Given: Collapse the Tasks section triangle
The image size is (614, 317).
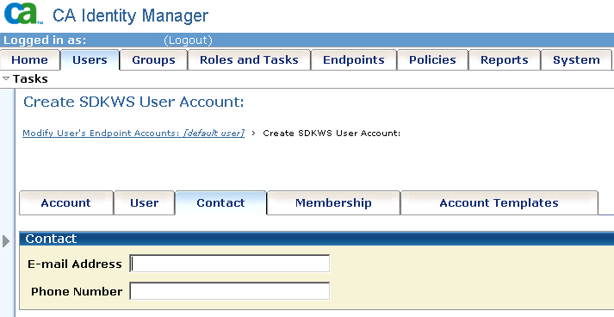Looking at the screenshot, I should 6,78.
